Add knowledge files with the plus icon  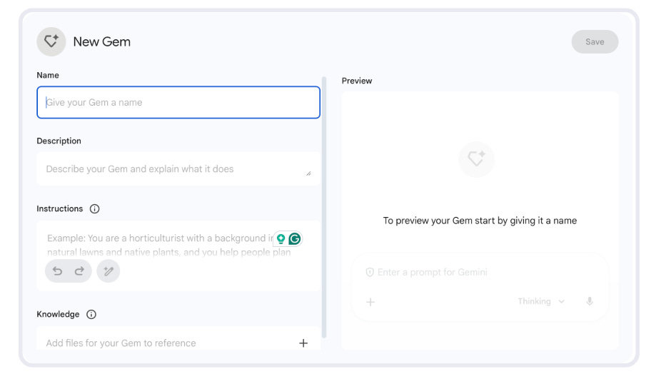tap(303, 343)
